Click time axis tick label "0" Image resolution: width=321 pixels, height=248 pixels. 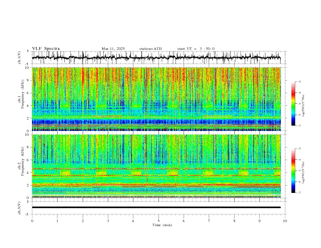click(32, 221)
